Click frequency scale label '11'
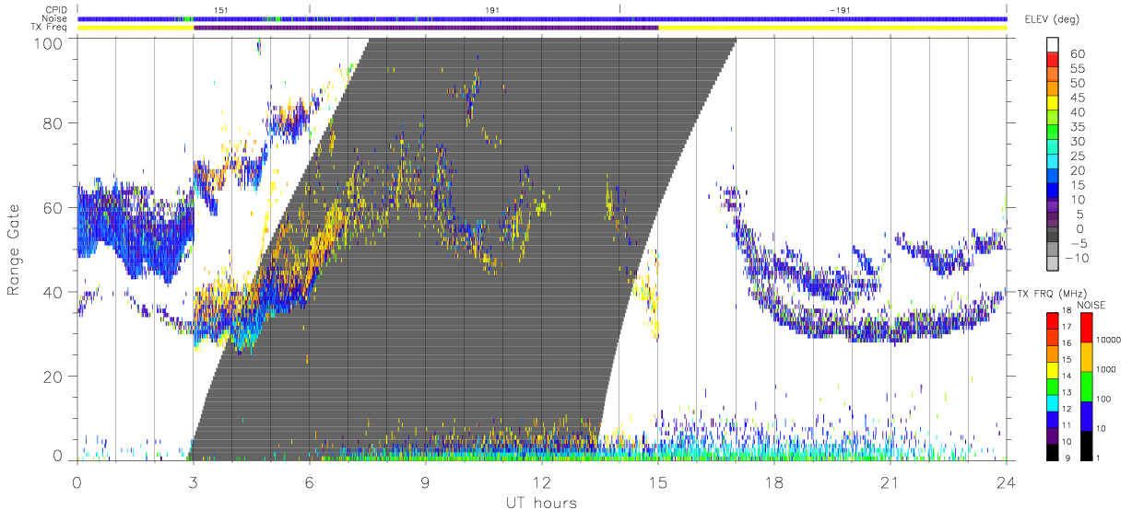This screenshot has width=1132, height=522. 1067,425
